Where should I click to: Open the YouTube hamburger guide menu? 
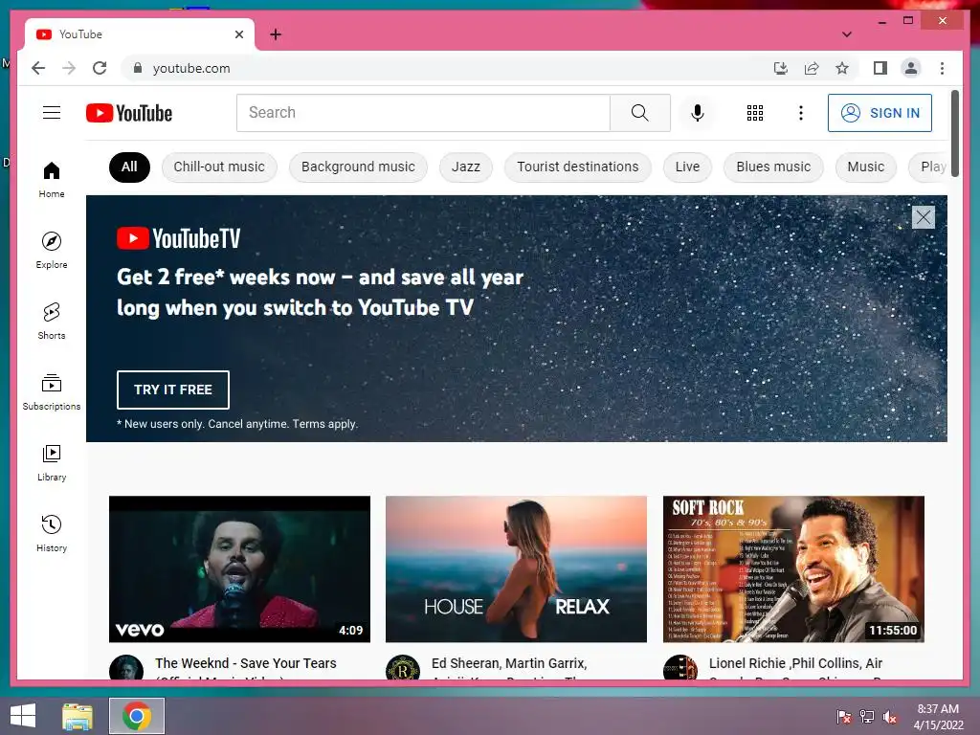coord(52,113)
